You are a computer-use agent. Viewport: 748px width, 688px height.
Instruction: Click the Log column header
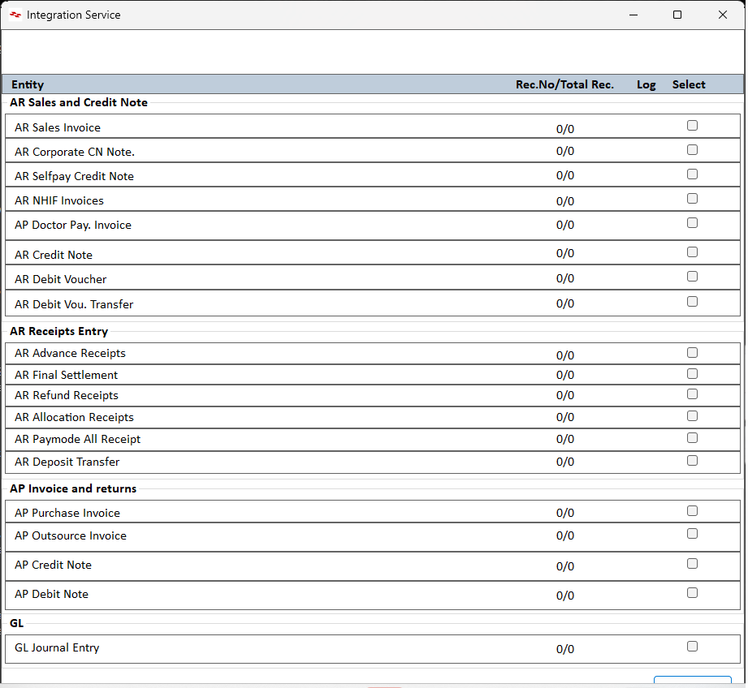(646, 85)
